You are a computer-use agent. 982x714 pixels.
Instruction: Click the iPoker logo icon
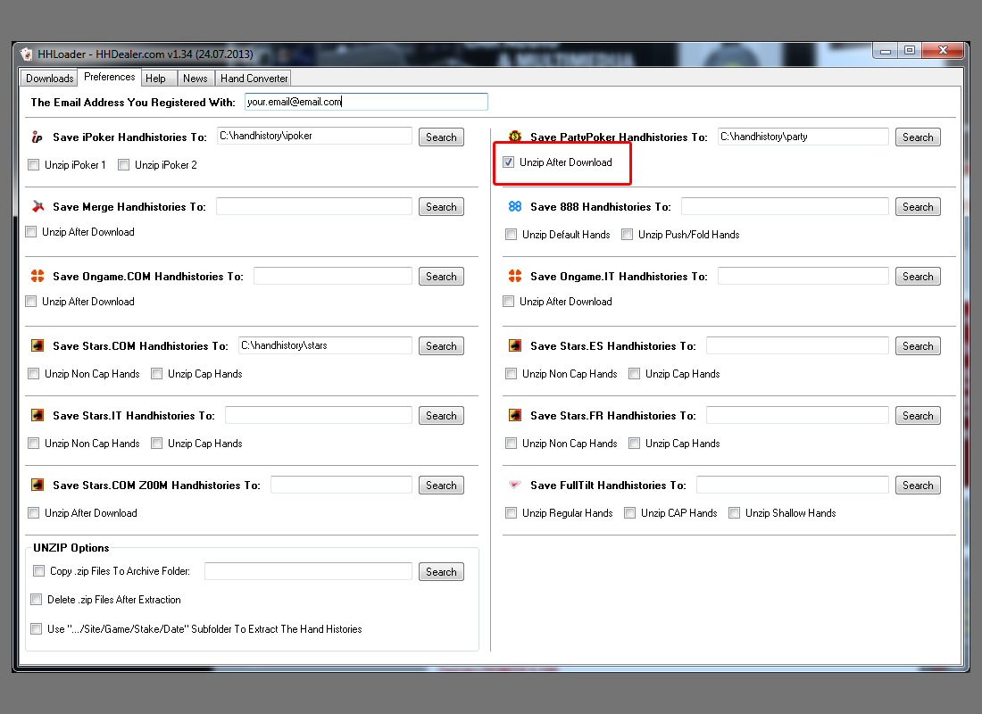tap(37, 137)
